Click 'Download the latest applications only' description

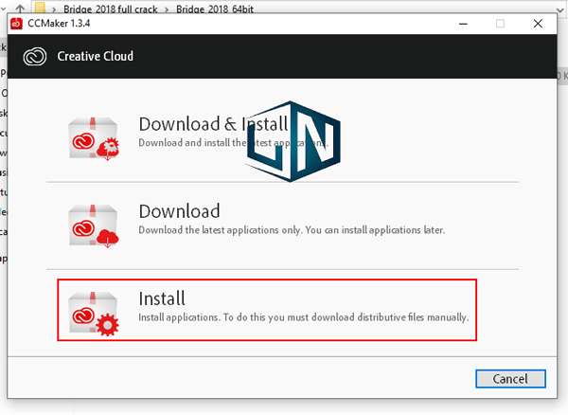(x=292, y=230)
